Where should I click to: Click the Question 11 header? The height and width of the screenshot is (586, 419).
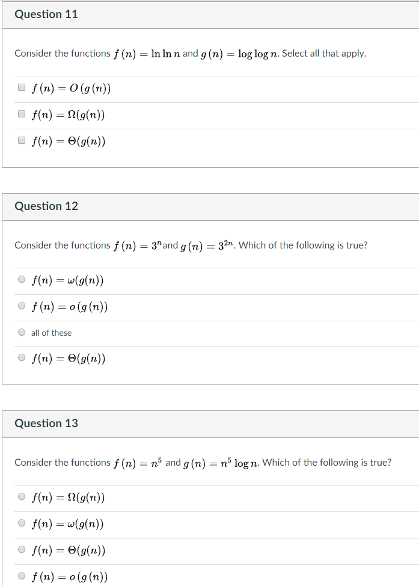(46, 14)
